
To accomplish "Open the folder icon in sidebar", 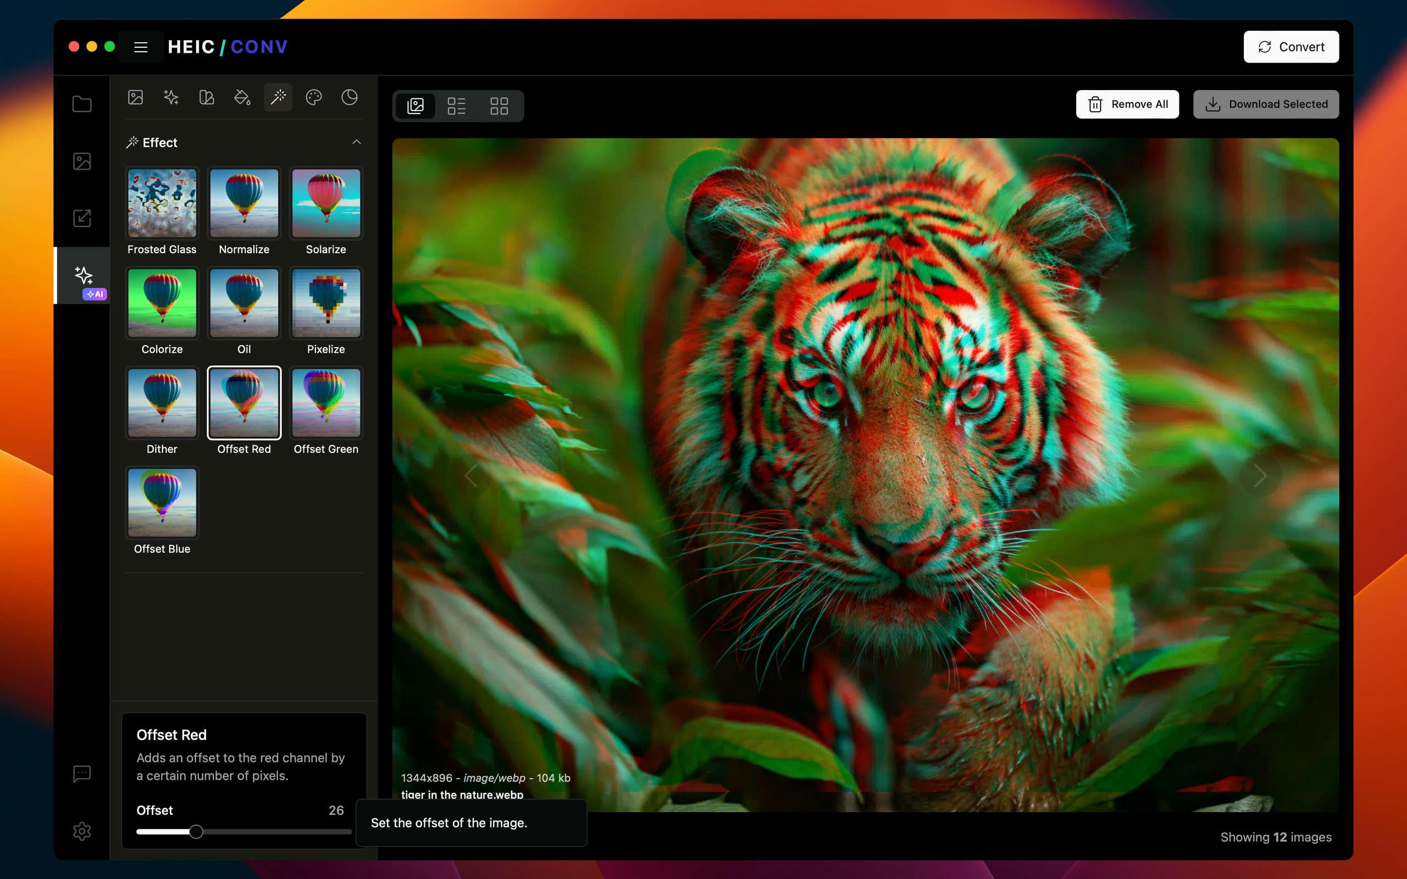I will point(83,103).
